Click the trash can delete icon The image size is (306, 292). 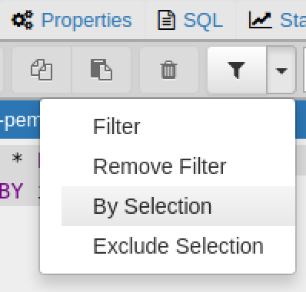[168, 70]
